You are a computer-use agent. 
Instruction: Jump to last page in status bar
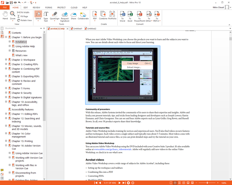(124, 183)
